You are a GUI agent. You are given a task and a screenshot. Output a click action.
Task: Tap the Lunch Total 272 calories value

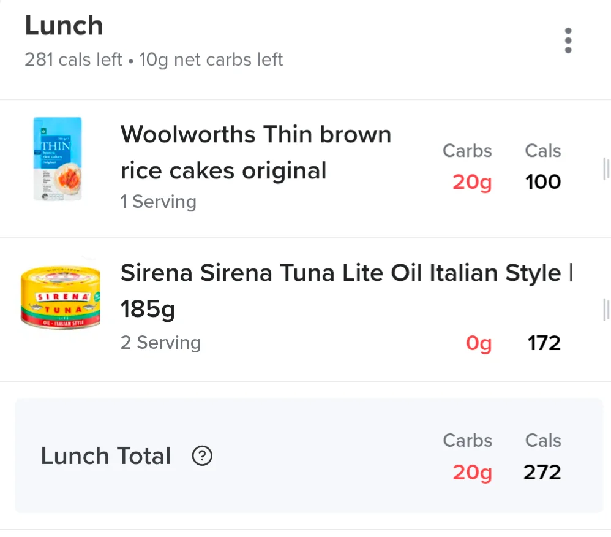[x=542, y=473]
